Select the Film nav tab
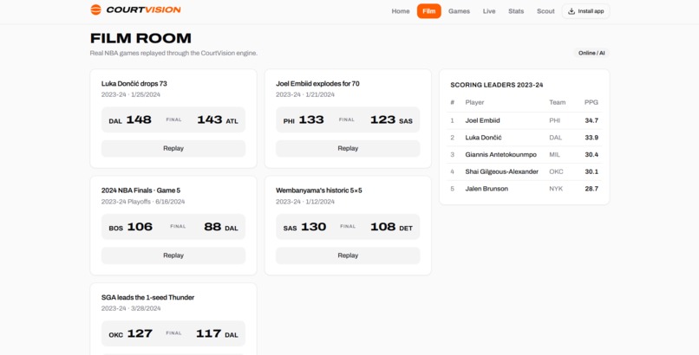The height and width of the screenshot is (355, 699). click(x=428, y=11)
